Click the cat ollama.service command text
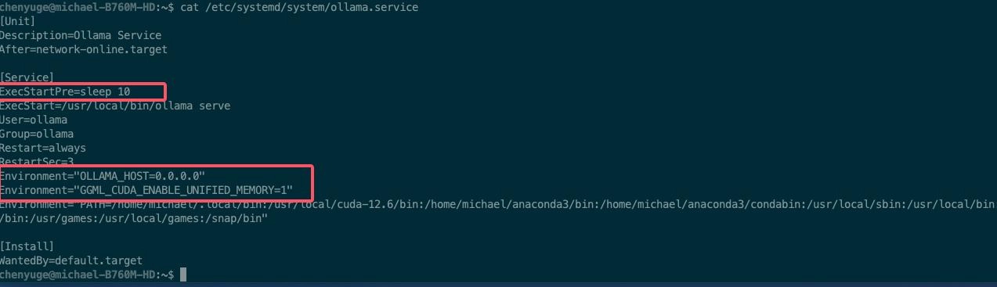 tap(299, 7)
